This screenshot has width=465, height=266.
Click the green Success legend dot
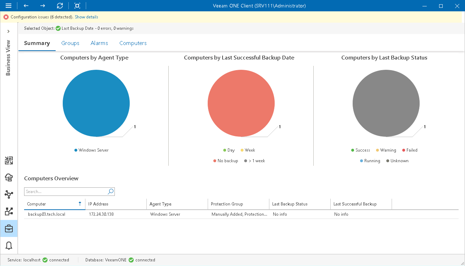point(353,150)
